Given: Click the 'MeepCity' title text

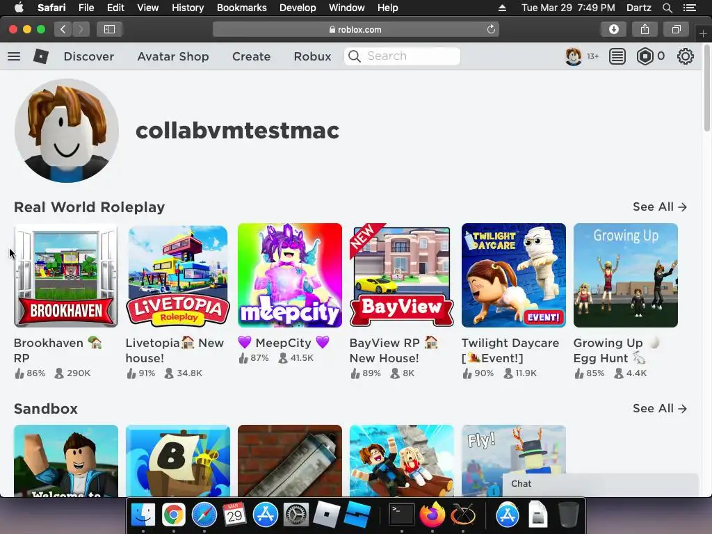Looking at the screenshot, I should coord(284,343).
